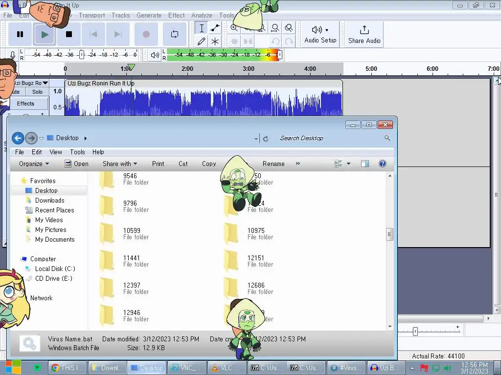Click Open in the Explorer toolbar
The image size is (501, 375).
(76, 164)
